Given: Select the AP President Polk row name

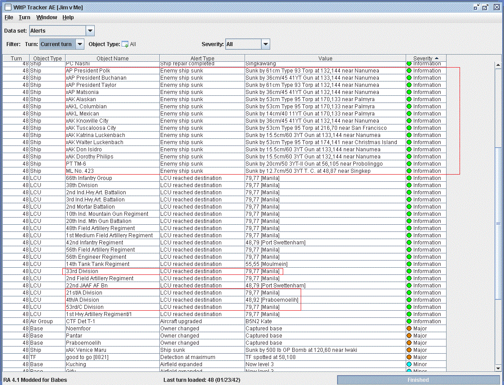Looking at the screenshot, I should point(112,71).
